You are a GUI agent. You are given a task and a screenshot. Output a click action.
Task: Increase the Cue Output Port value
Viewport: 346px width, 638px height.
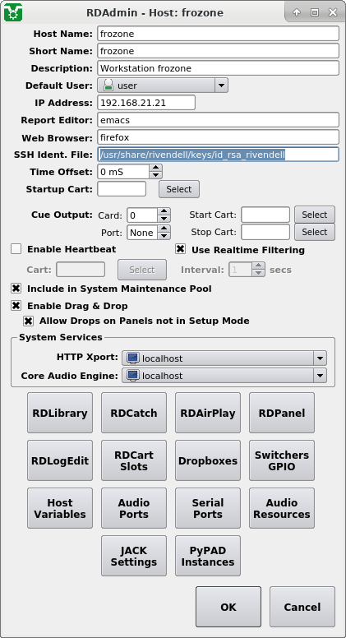164,229
